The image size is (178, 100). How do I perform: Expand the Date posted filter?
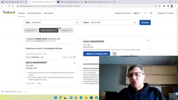click(31, 30)
